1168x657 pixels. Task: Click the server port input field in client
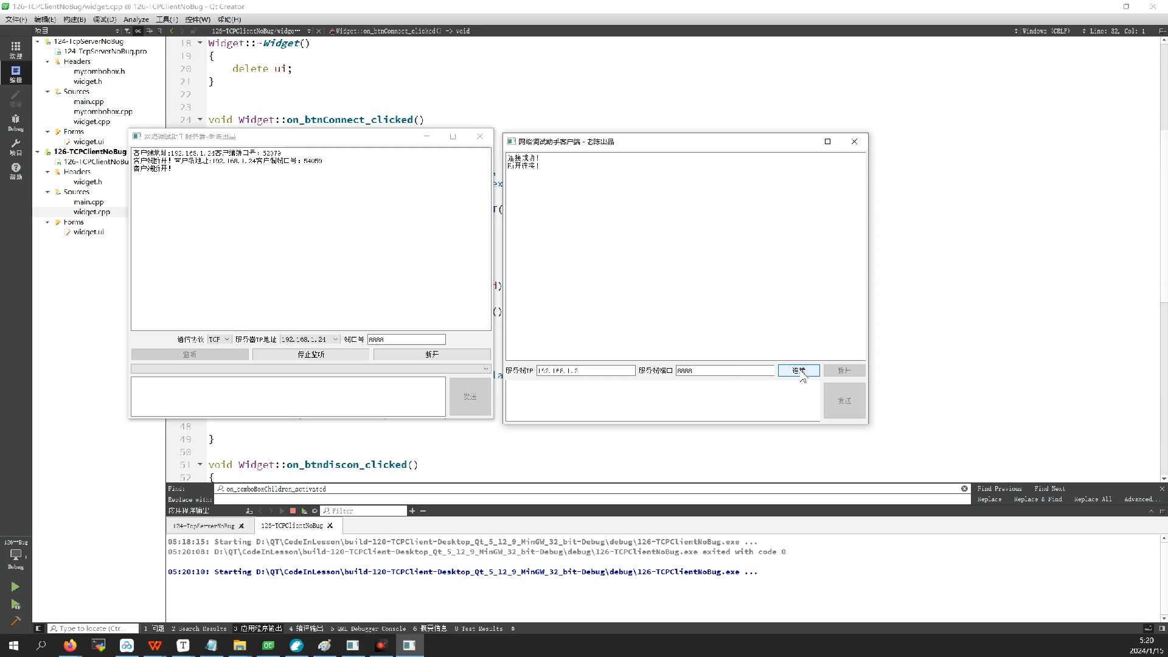[x=725, y=370]
